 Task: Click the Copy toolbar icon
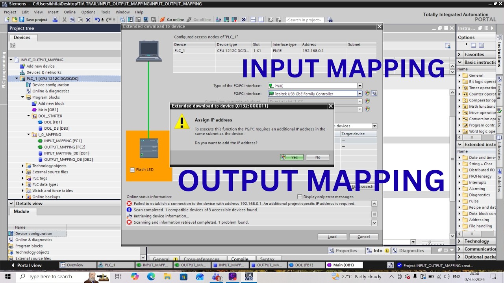click(72, 20)
